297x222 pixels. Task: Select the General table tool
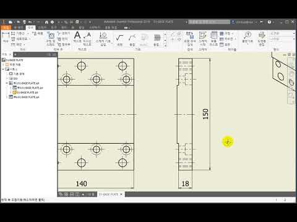coord(225,44)
